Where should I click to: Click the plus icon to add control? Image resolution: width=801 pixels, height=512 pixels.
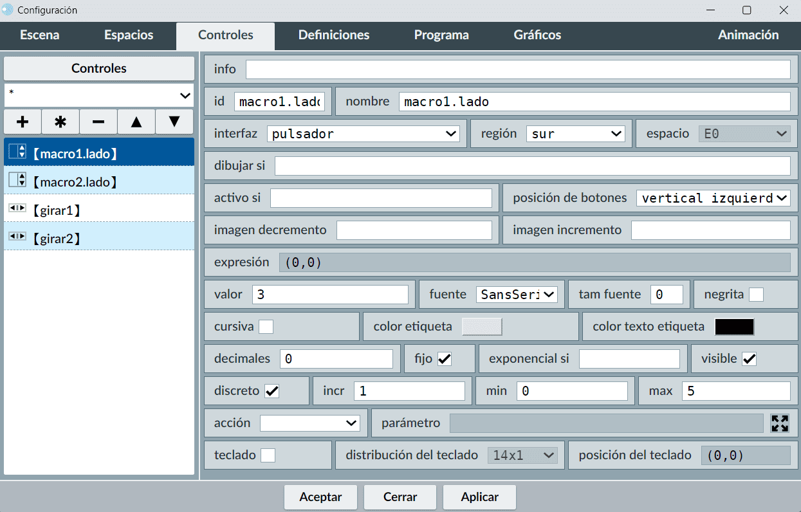click(x=23, y=122)
